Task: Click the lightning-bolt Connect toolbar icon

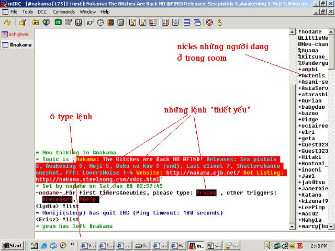Action: tap(7, 22)
